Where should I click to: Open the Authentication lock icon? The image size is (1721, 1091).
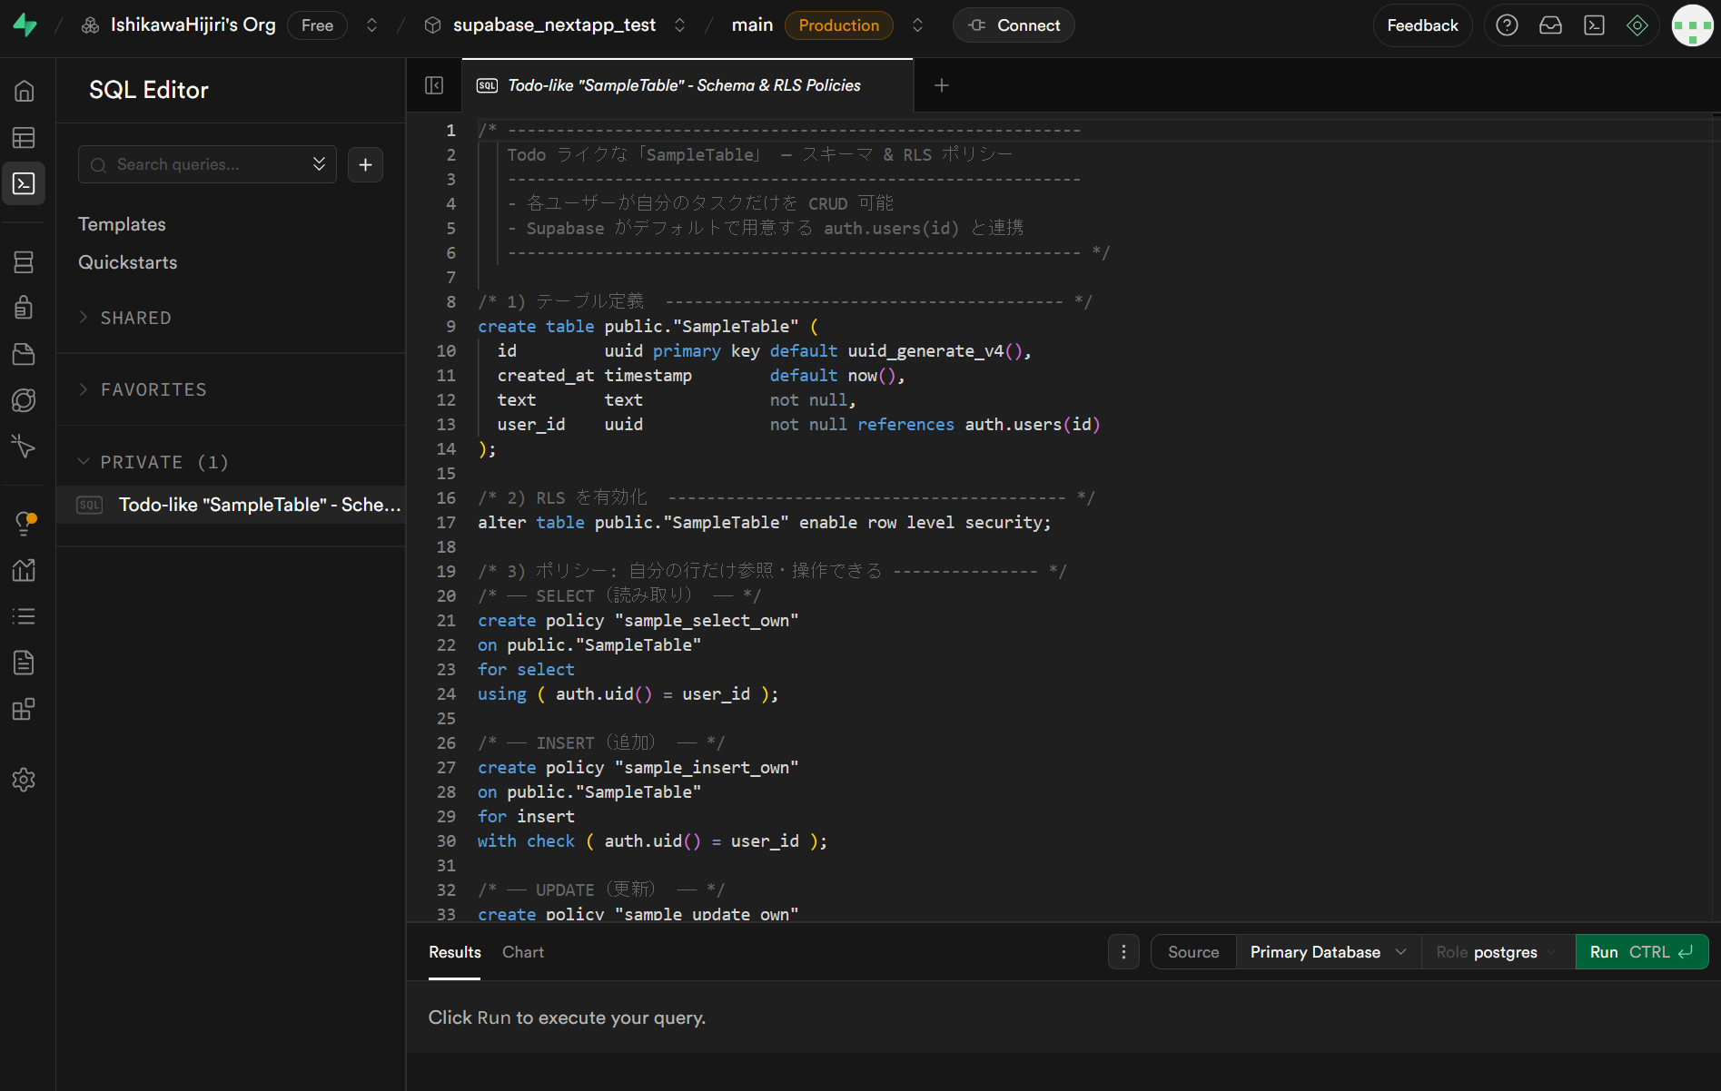(x=25, y=308)
